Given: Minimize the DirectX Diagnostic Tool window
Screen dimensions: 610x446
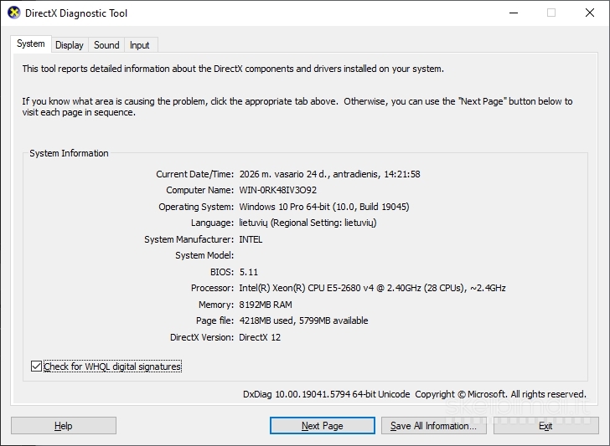Looking at the screenshot, I should point(512,13).
